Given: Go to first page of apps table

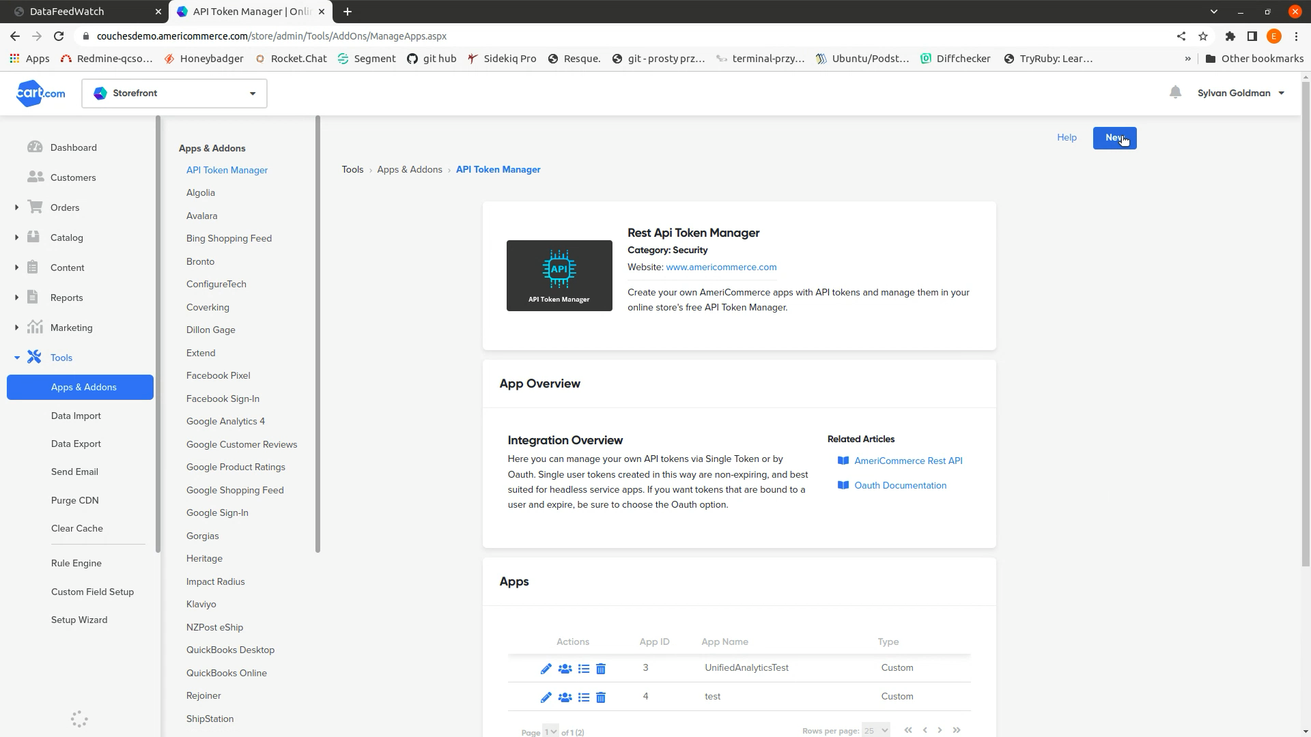Looking at the screenshot, I should pos(908,730).
